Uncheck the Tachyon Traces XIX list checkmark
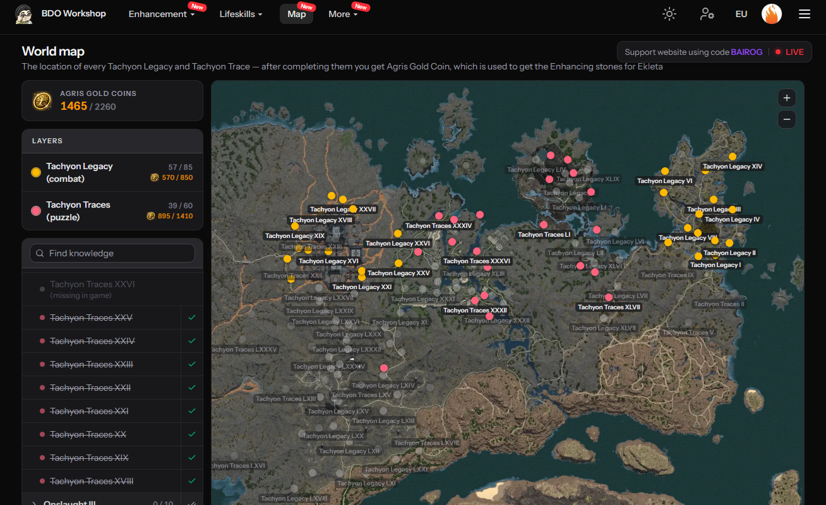The image size is (826, 505). (x=192, y=458)
